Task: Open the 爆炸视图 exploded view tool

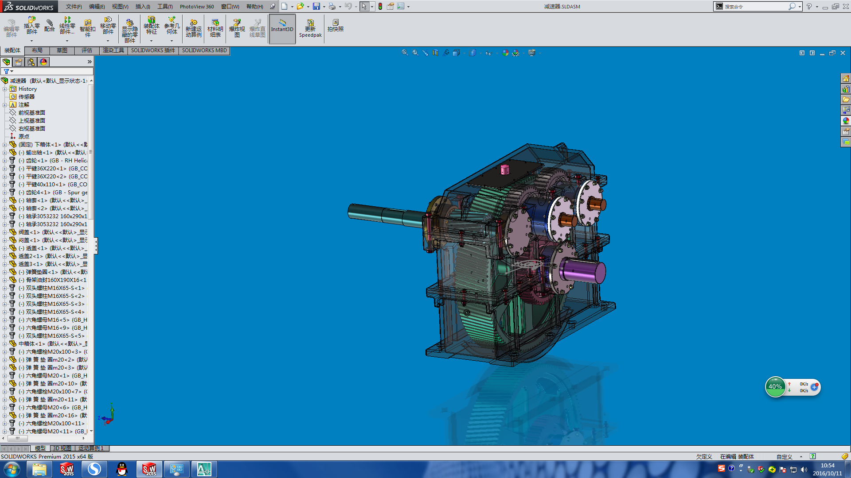Action: click(x=237, y=27)
